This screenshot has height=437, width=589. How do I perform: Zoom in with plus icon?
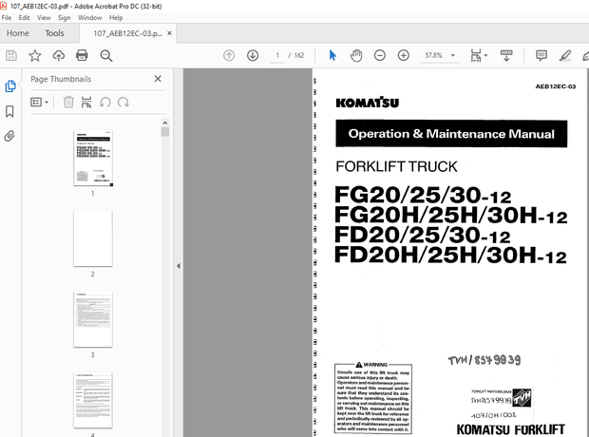click(x=404, y=56)
